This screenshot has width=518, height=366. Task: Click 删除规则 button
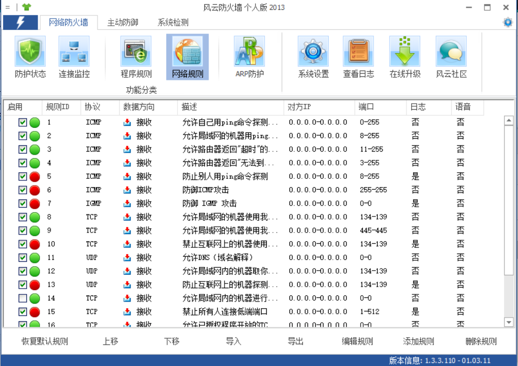pos(481,341)
